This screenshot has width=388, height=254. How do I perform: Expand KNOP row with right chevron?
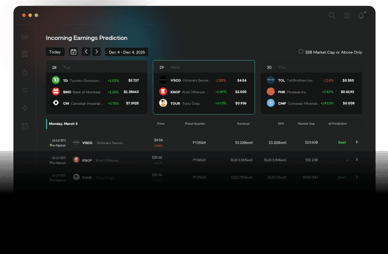(x=356, y=160)
